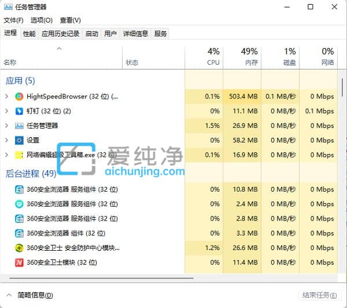Sort by the 状态 column header

point(154,58)
